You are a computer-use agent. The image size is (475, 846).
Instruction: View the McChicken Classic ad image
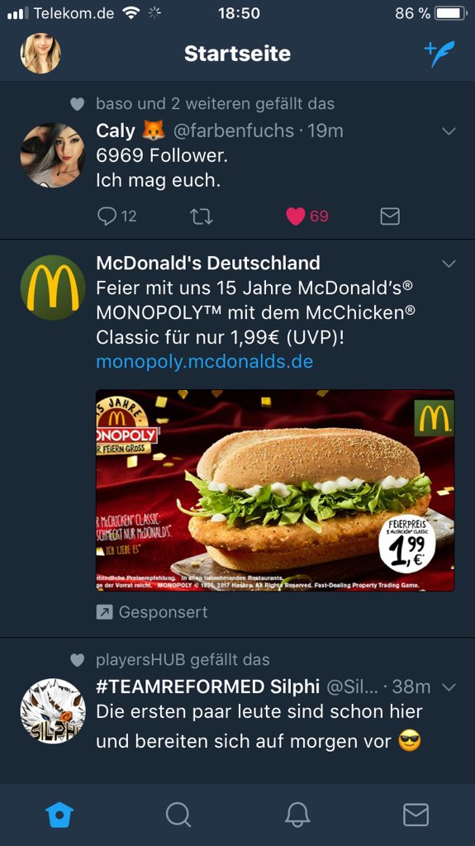point(275,490)
